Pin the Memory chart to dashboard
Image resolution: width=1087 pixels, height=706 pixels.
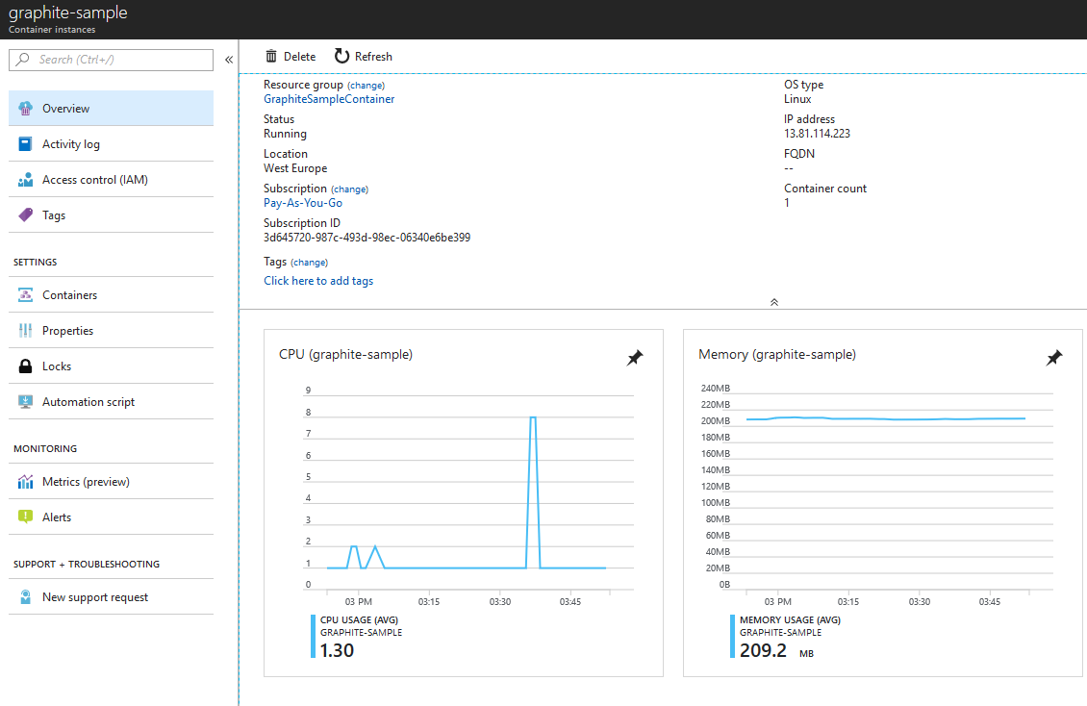(x=1054, y=357)
